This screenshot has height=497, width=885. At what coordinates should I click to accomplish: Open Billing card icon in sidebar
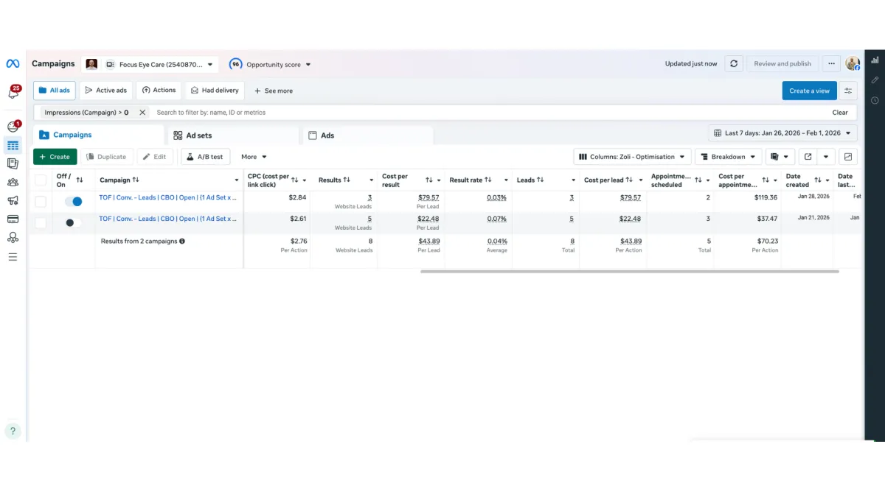[x=13, y=219]
